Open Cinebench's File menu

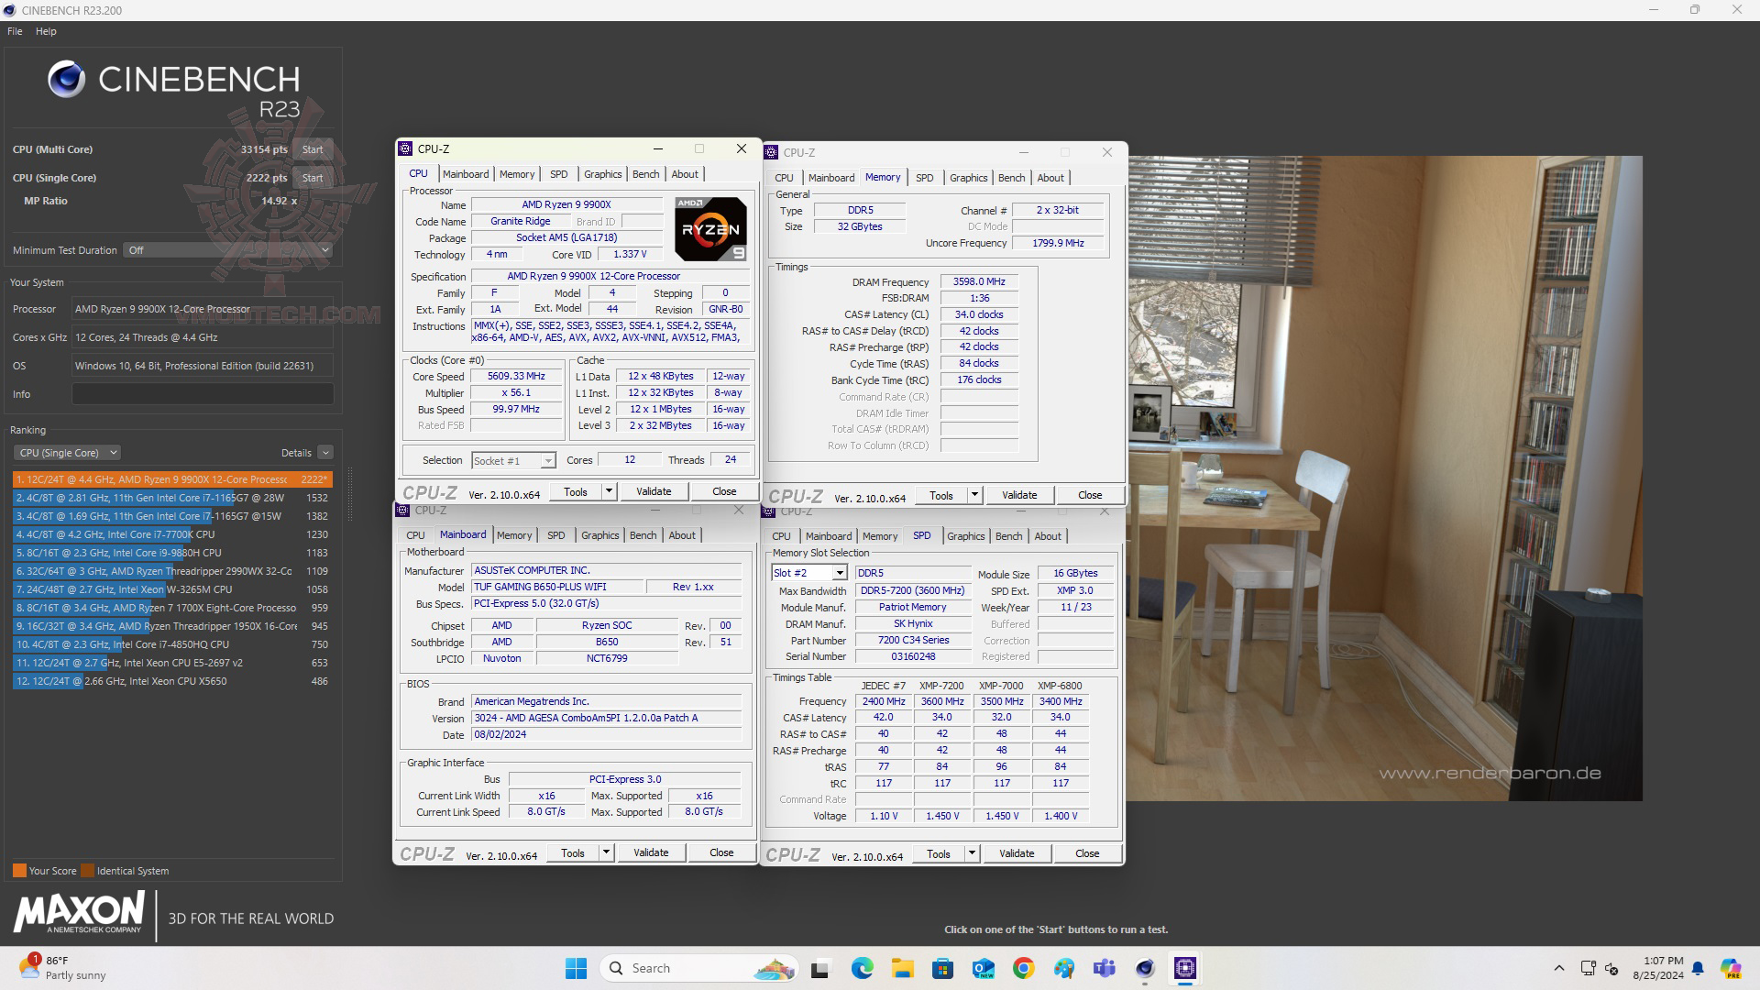coord(14,30)
